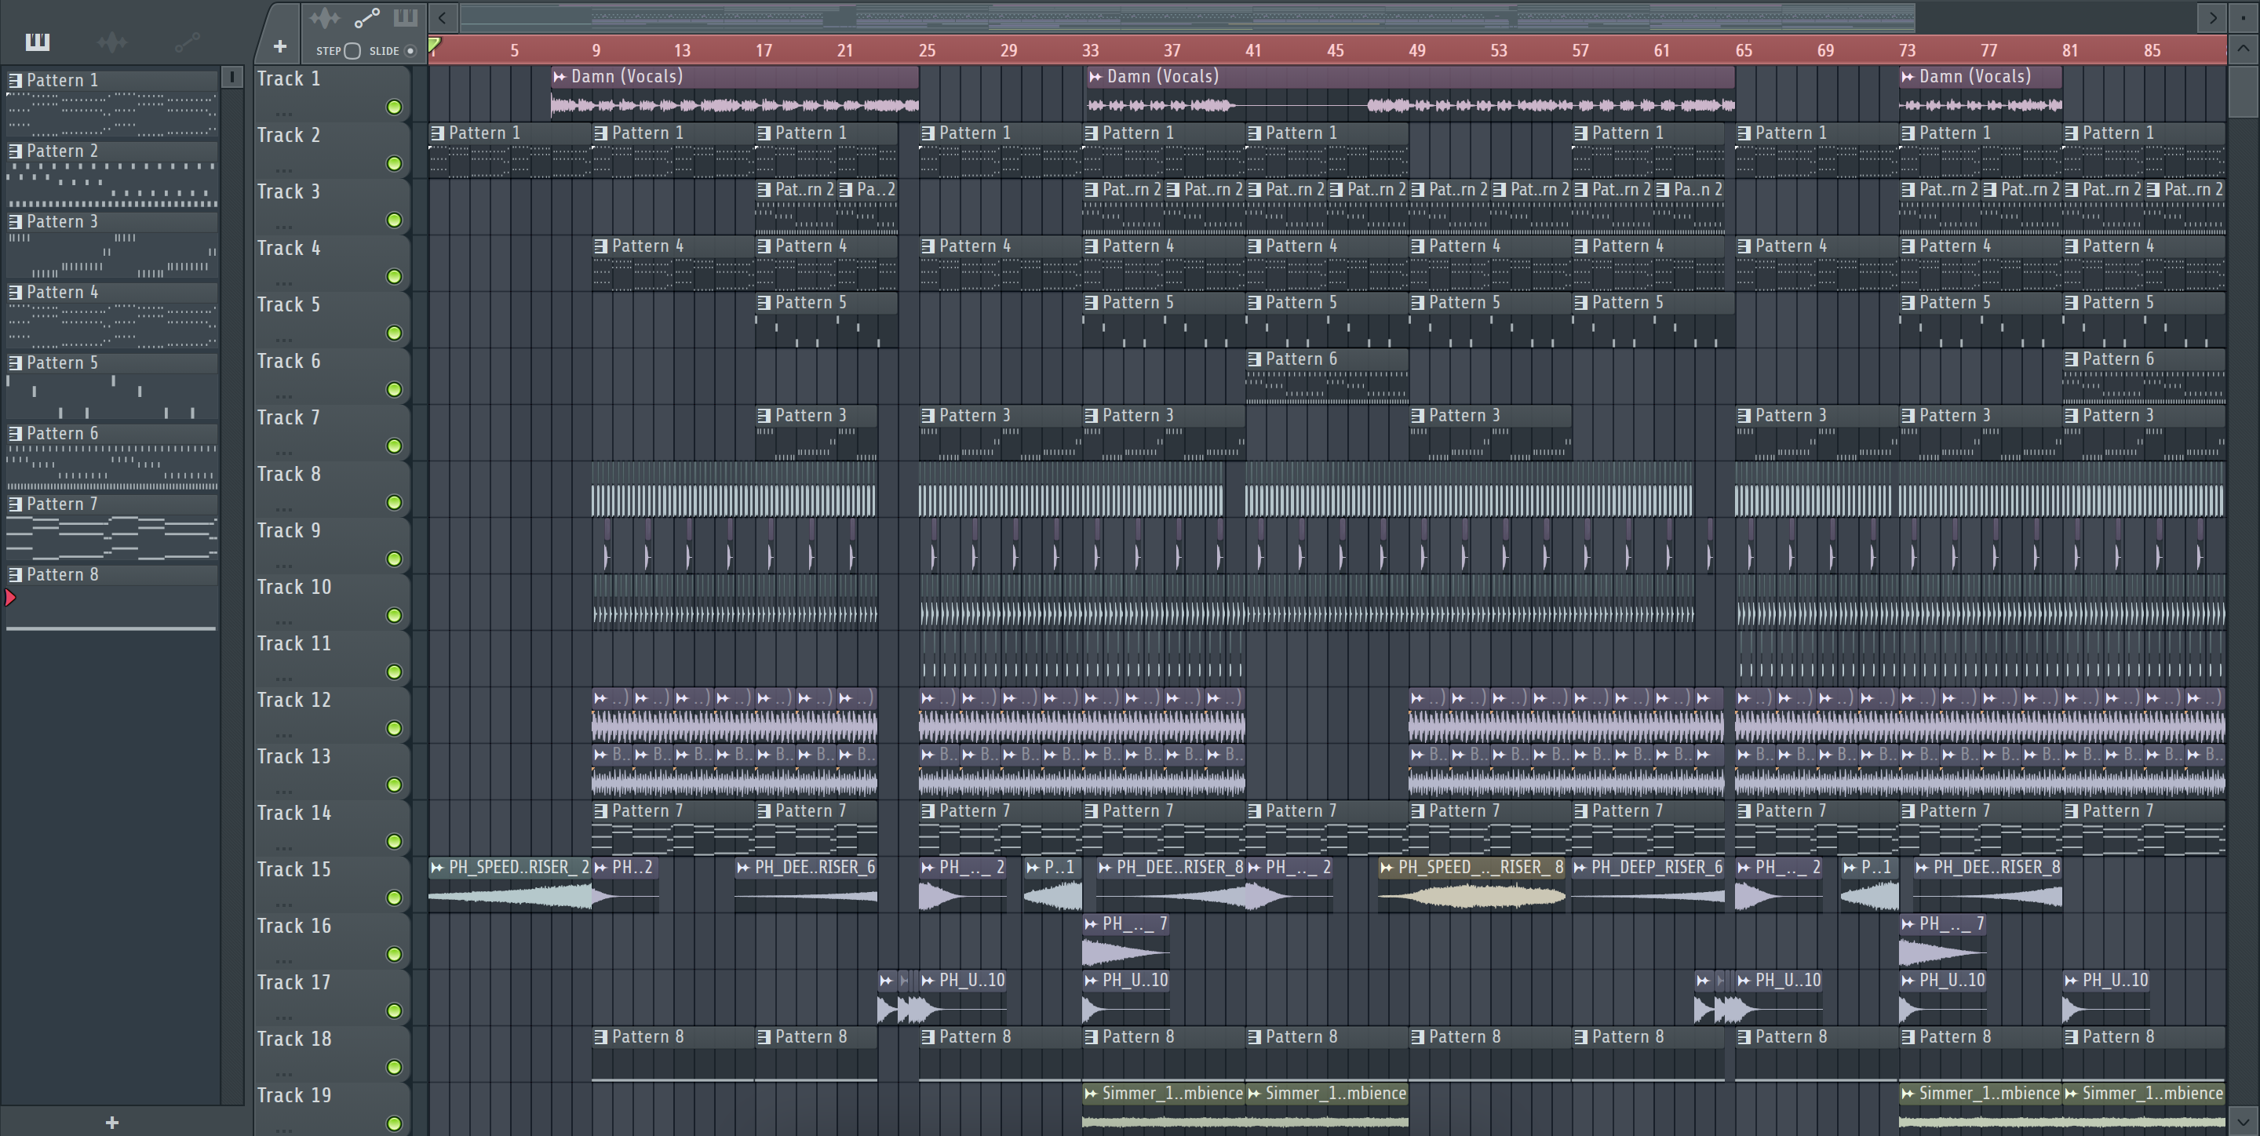2260x1136 pixels.
Task: Open menu of Damn (Vocals) clip at bar 33
Action: point(1095,77)
